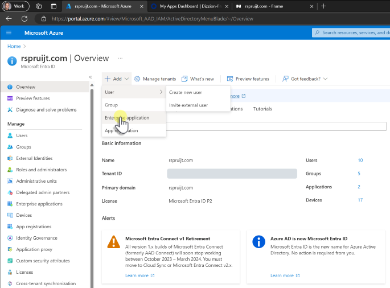The image size is (390, 288).
Task: Open the Got feedback dropdown
Action: [x=305, y=79]
